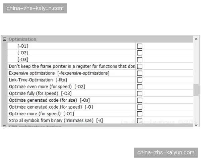The height and width of the screenshot is (161, 201).
Task: Click the vertical scrollbar thumb
Action: click(x=196, y=90)
